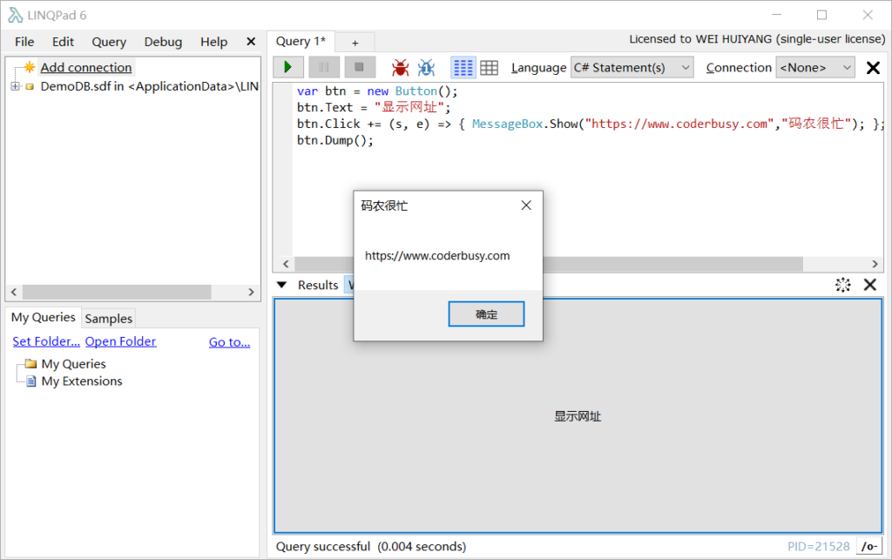Select the Query 1* tab

point(301,42)
